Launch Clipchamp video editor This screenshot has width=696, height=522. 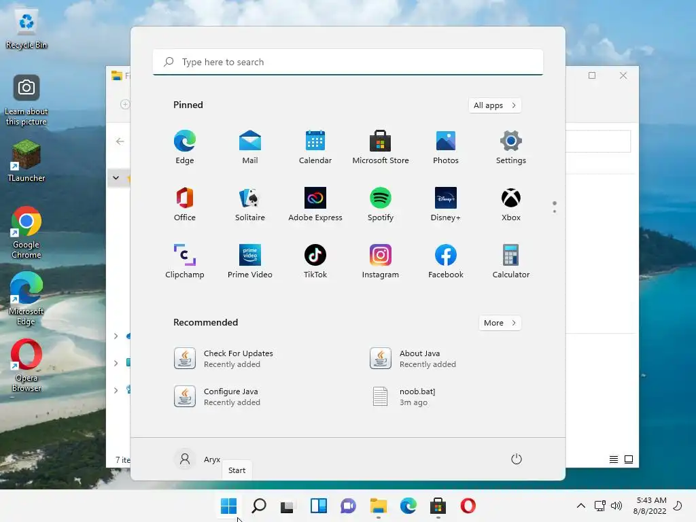click(185, 262)
